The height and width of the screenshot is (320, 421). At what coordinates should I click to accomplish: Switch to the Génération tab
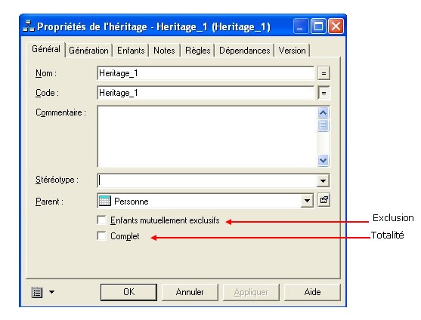click(x=88, y=51)
